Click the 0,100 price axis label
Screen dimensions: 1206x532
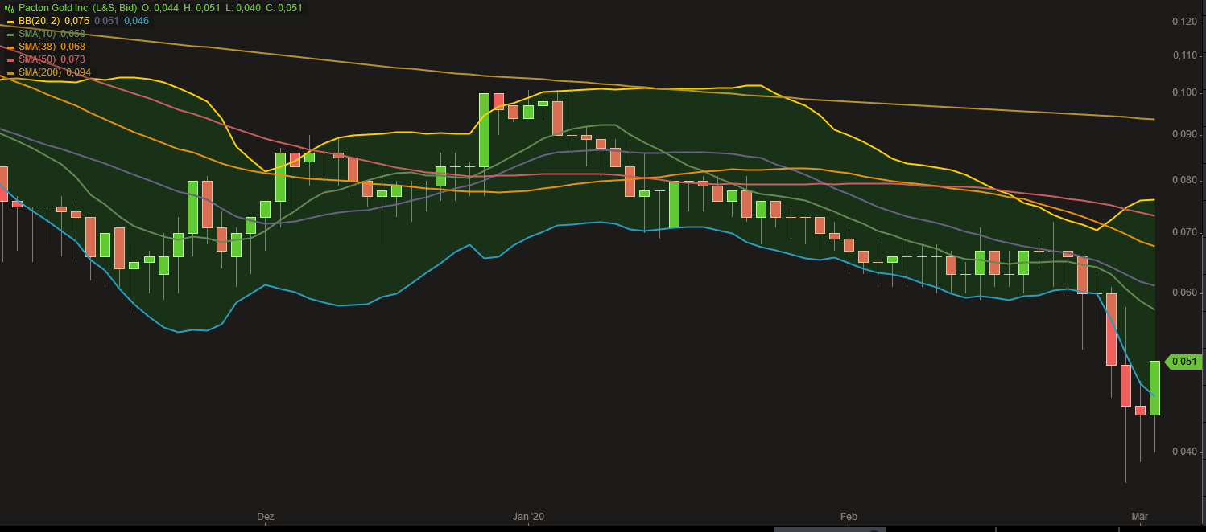point(1184,92)
